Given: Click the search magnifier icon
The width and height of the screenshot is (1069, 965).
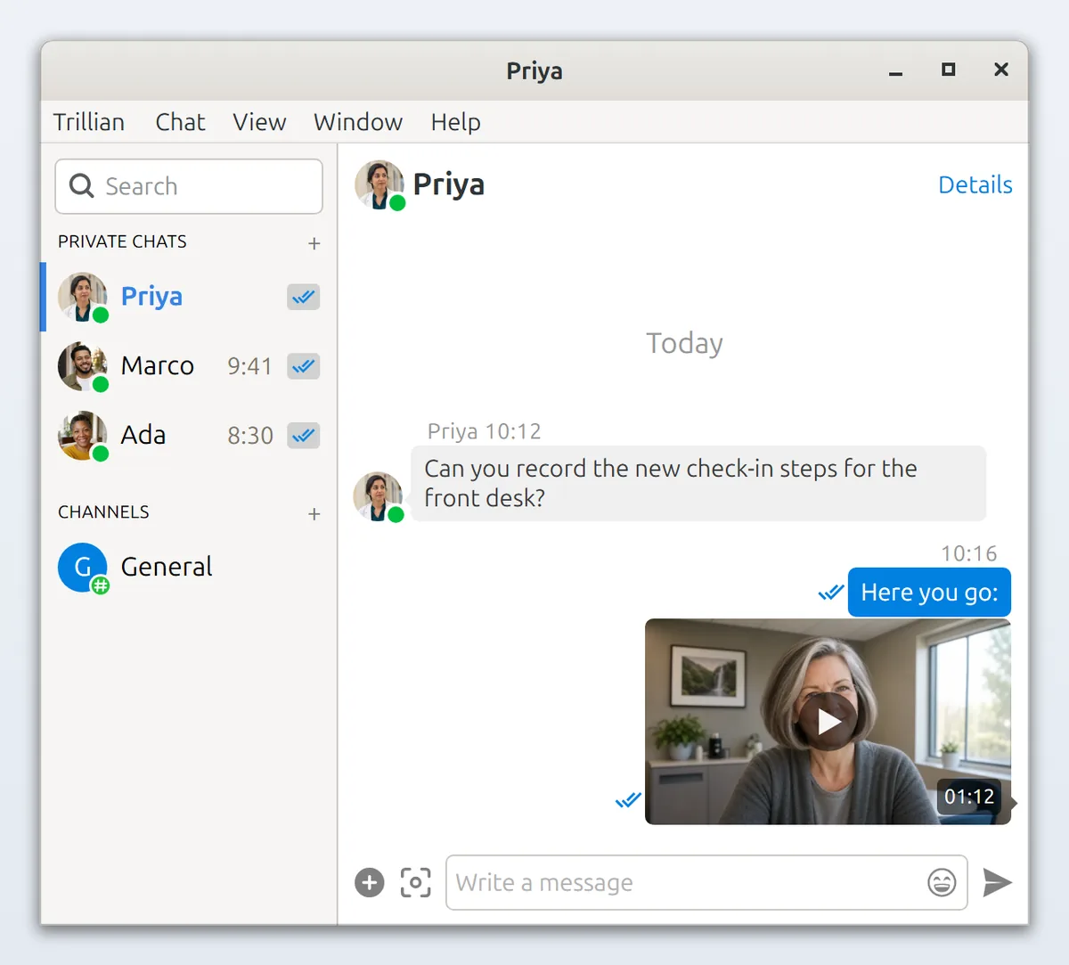Looking at the screenshot, I should click(81, 185).
